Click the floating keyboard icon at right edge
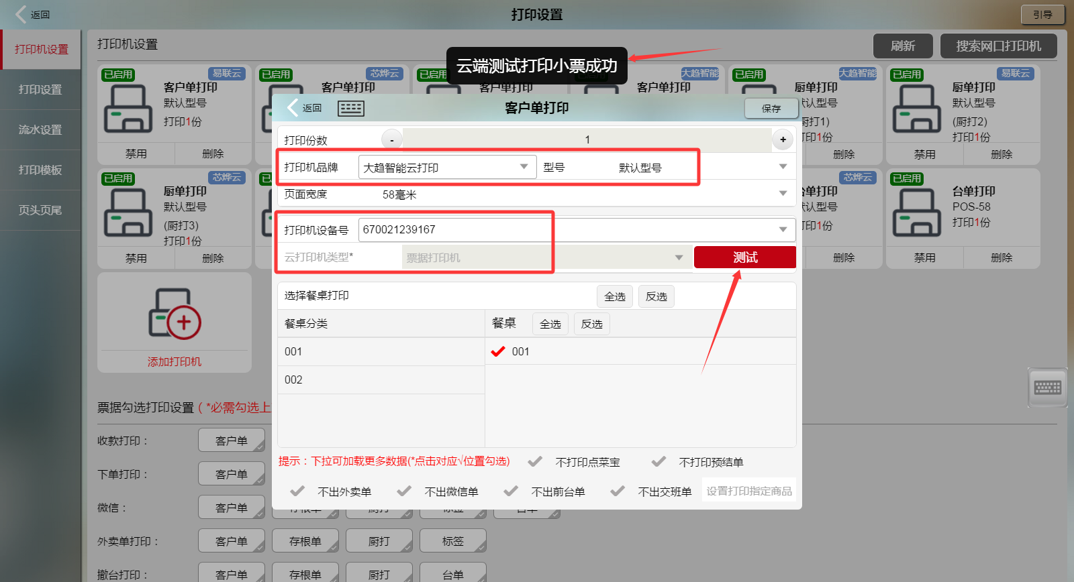Viewport: 1074px width, 582px height. pos(1047,387)
